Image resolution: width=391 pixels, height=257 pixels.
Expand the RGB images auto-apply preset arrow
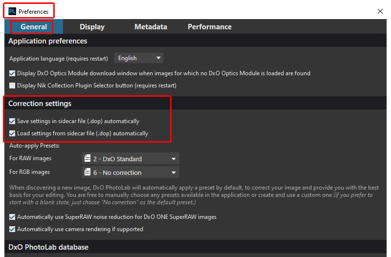coord(174,172)
